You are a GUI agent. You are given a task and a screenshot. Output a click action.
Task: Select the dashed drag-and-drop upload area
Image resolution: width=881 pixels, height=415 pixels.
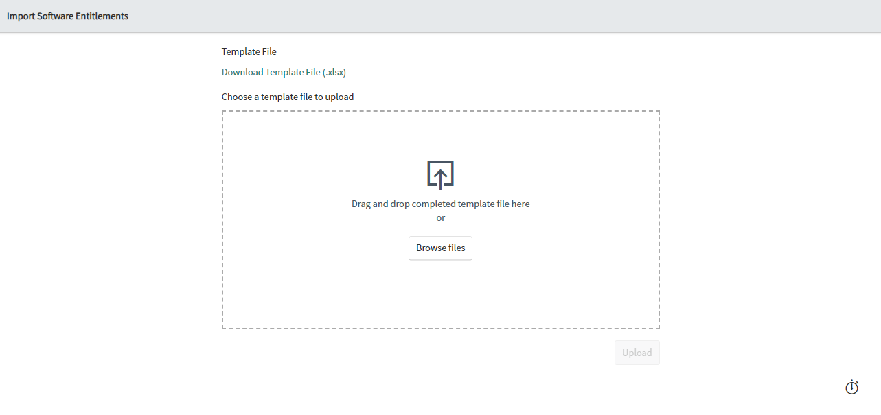[x=440, y=295]
